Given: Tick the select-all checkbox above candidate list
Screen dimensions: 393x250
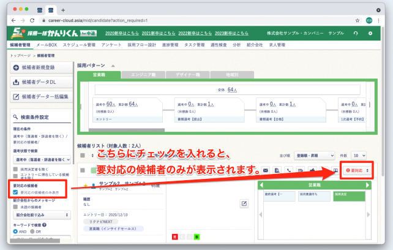Looking at the screenshot, I should [x=83, y=156].
